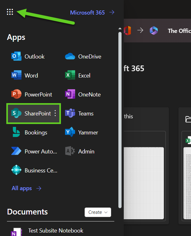This screenshot has width=191, height=236.
Task: Click the arrow beside All apps
Action: [39, 188]
